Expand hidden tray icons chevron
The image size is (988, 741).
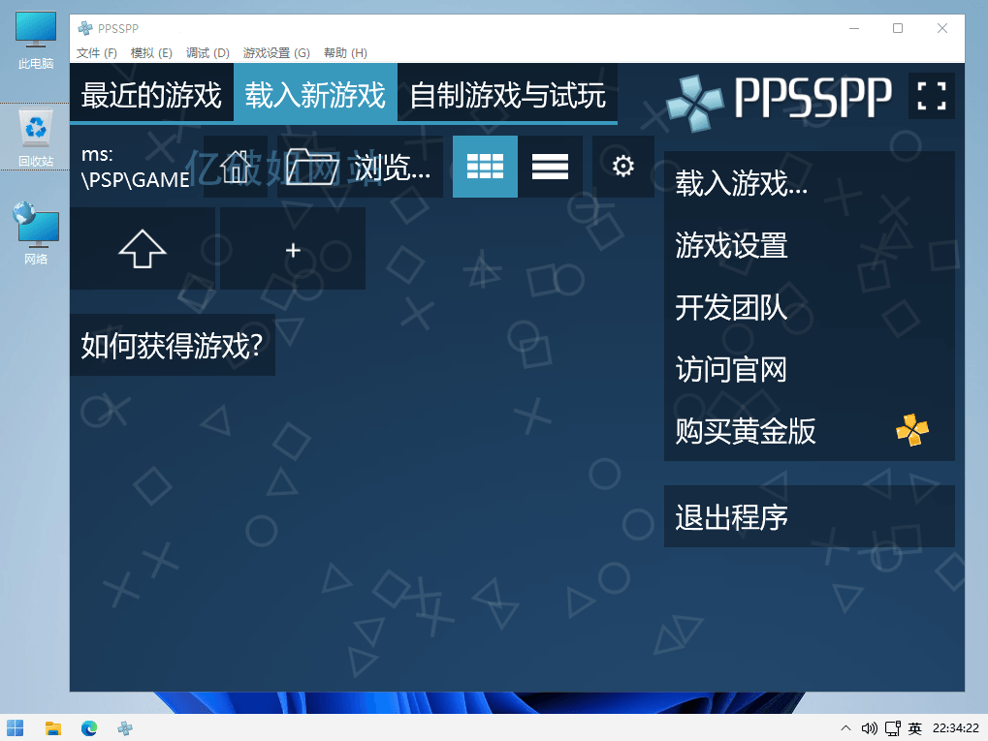pyautogui.click(x=845, y=727)
